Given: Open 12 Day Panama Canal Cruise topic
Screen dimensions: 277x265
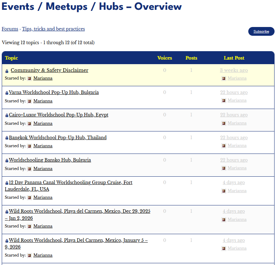Looking at the screenshot, I should click(x=69, y=186).
